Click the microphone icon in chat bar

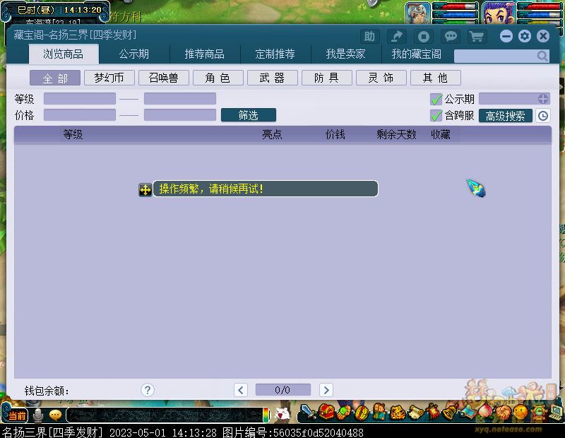pos(38,415)
